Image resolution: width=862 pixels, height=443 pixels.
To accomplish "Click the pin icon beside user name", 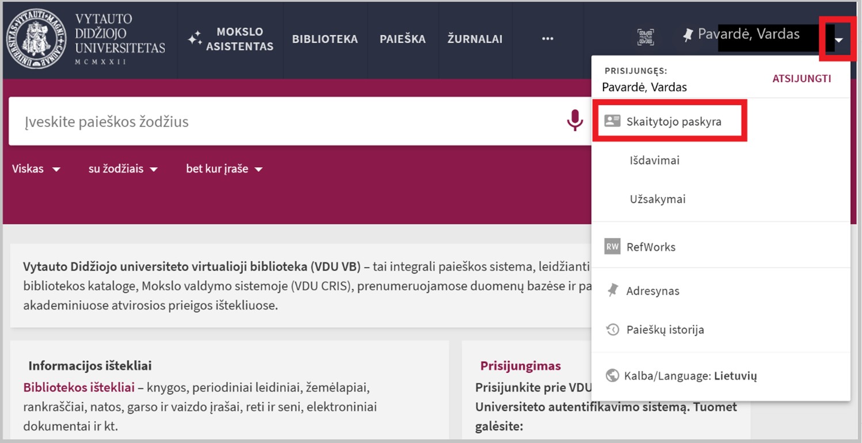I will 687,35.
